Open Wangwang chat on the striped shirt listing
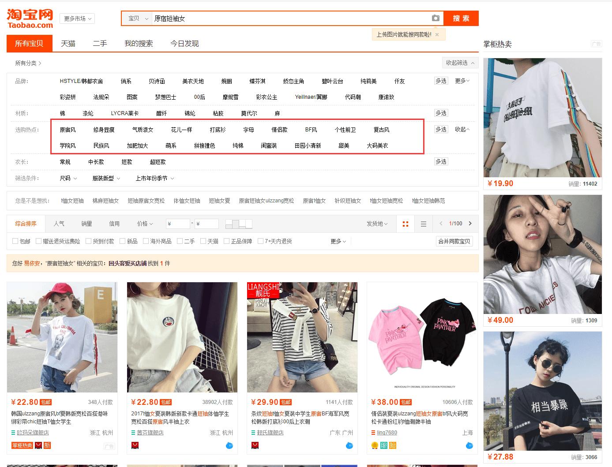Screen dimensions: 612x467 point(349,446)
